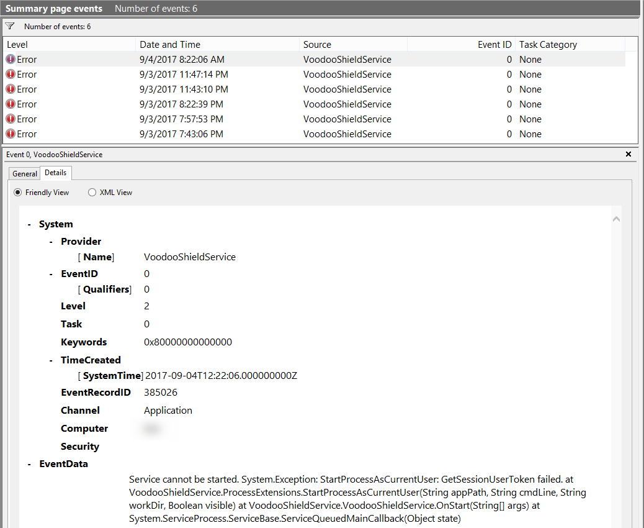Select the 9/3/2017 11:43:10 PM date cell
The height and width of the screenshot is (528, 644).
click(x=184, y=89)
